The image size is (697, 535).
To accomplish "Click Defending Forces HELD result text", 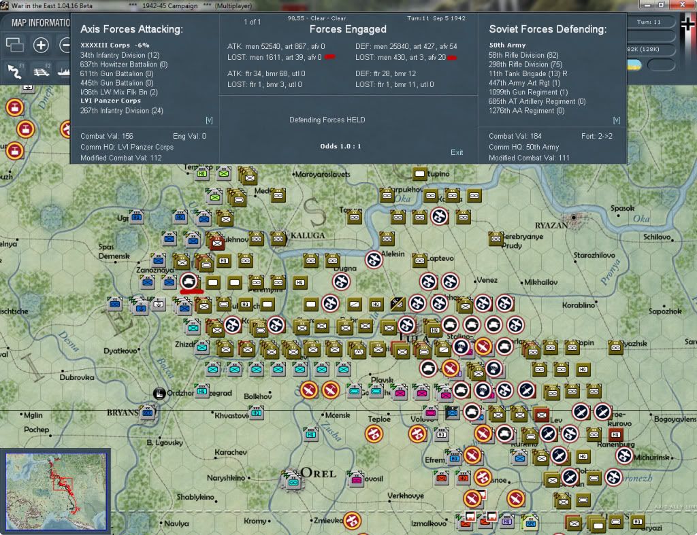I will (327, 120).
